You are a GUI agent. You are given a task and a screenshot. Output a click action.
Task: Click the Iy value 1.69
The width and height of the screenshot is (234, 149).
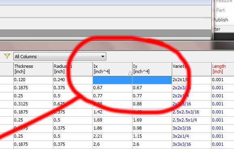click(152, 120)
